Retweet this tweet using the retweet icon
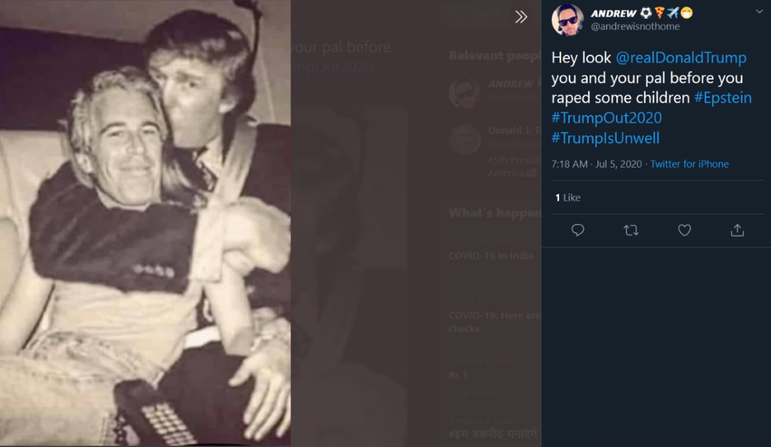Image resolution: width=771 pixels, height=447 pixels. (x=631, y=230)
